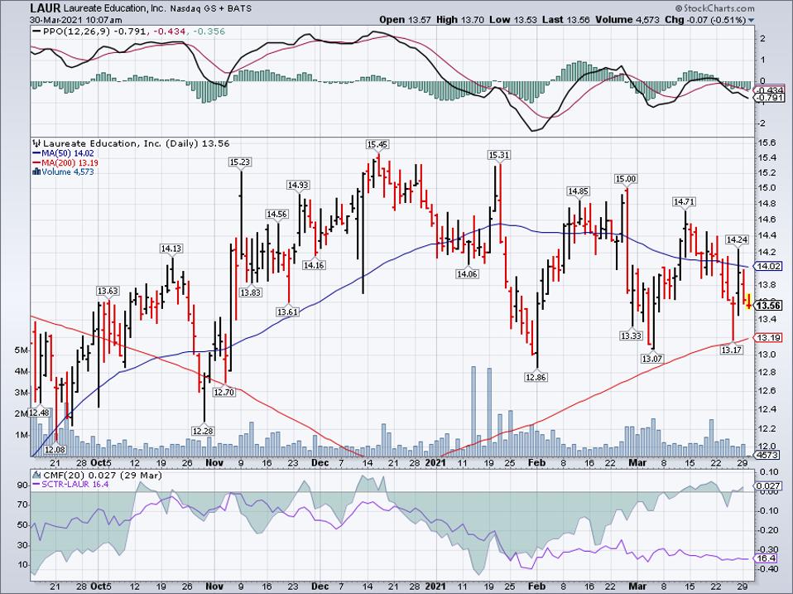Click the 15.45 peak price label
Viewport: 793px width, 594px height.
click(377, 145)
